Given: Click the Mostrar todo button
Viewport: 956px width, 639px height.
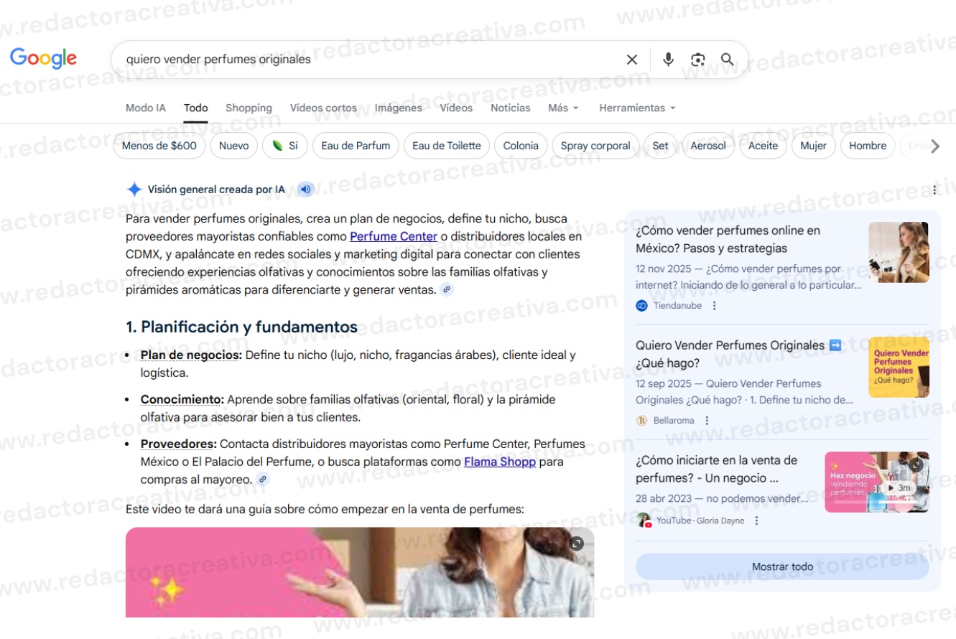Looking at the screenshot, I should pos(782,566).
